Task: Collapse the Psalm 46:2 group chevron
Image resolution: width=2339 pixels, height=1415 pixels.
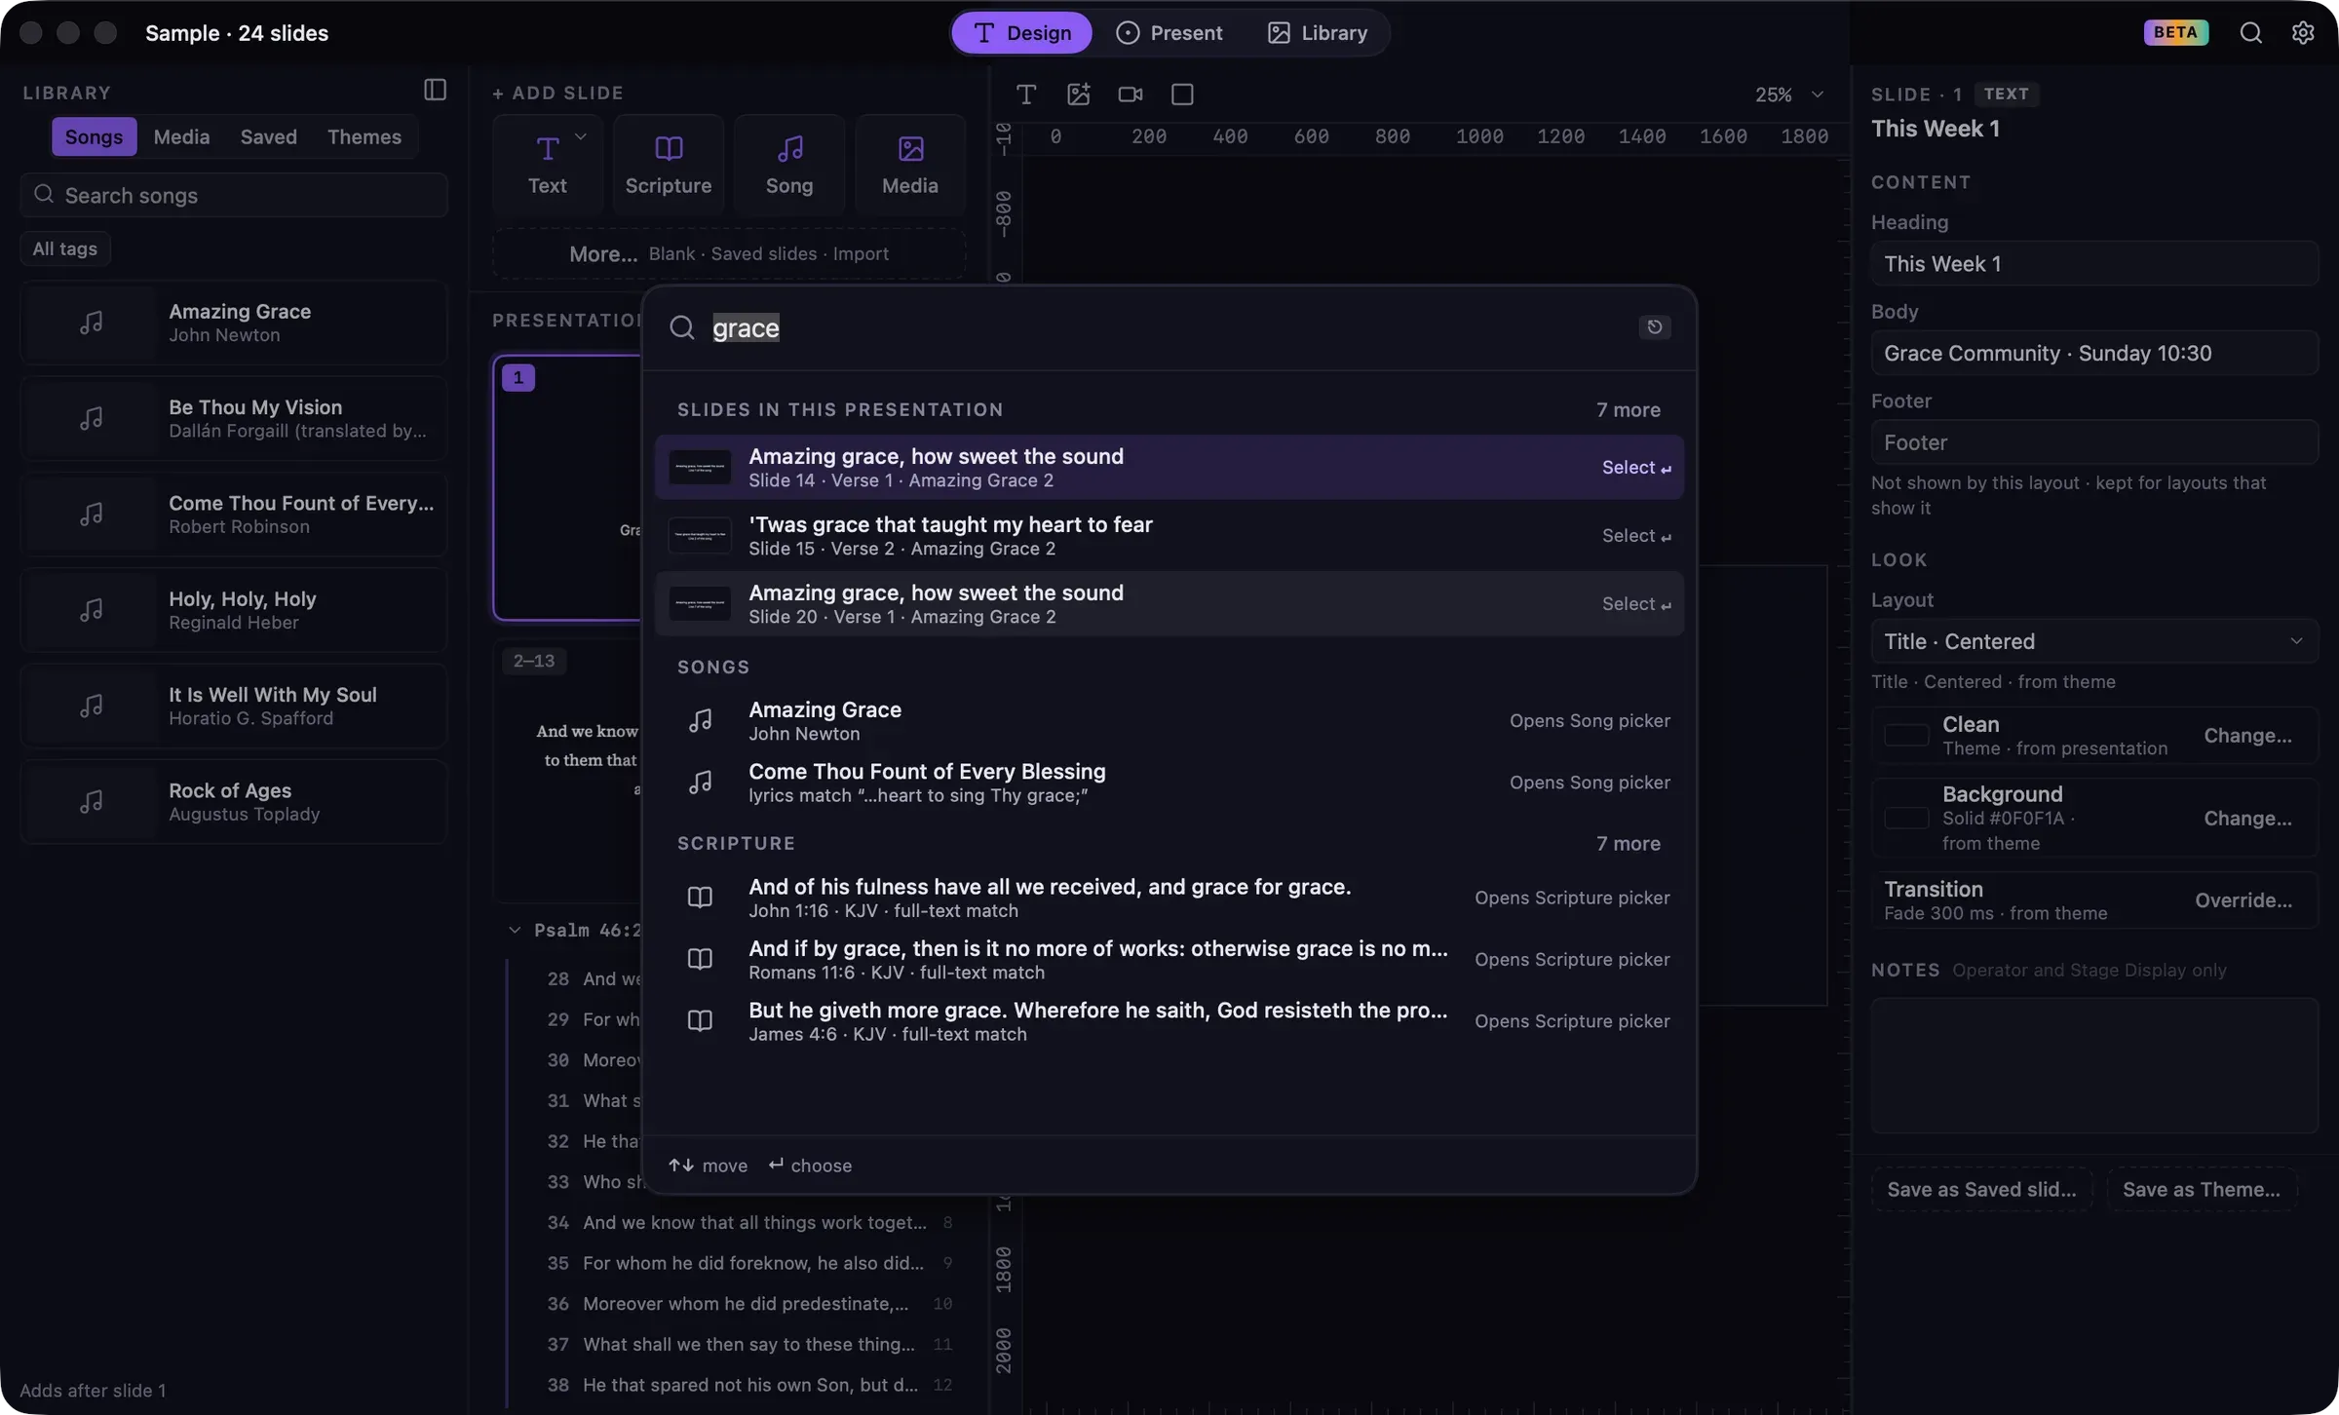Action: [514, 930]
